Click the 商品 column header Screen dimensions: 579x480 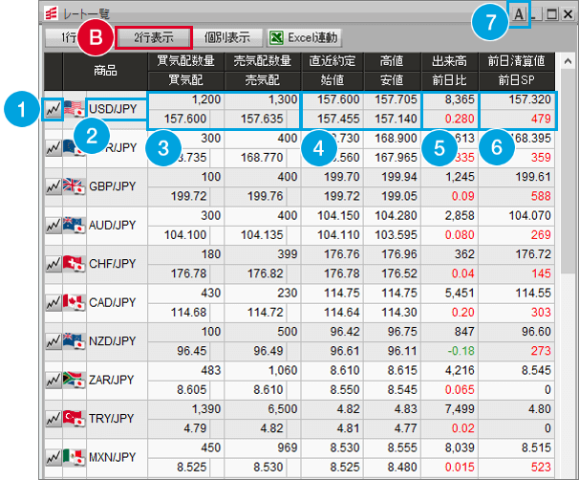point(105,71)
